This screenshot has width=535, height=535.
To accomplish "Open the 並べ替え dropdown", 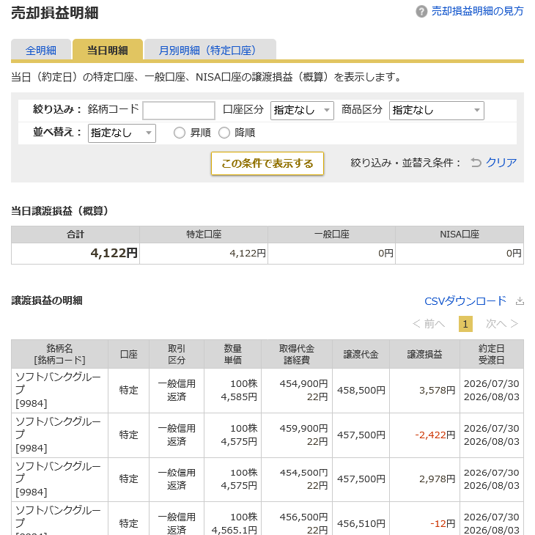I will (x=122, y=133).
